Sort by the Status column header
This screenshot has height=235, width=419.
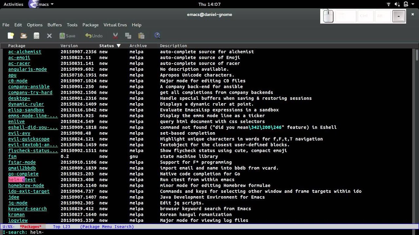click(110, 46)
